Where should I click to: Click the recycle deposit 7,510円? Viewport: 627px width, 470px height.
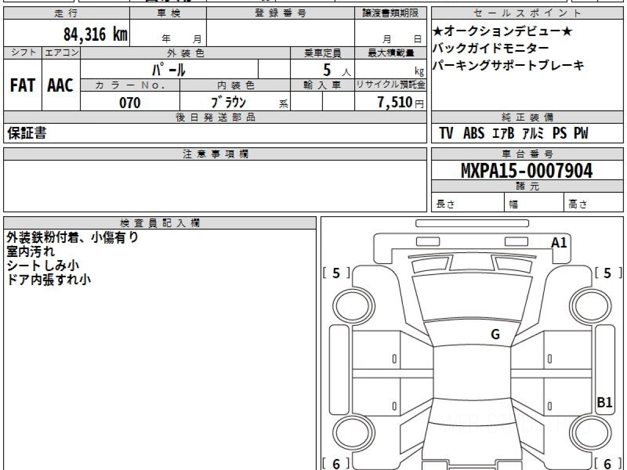coord(400,102)
